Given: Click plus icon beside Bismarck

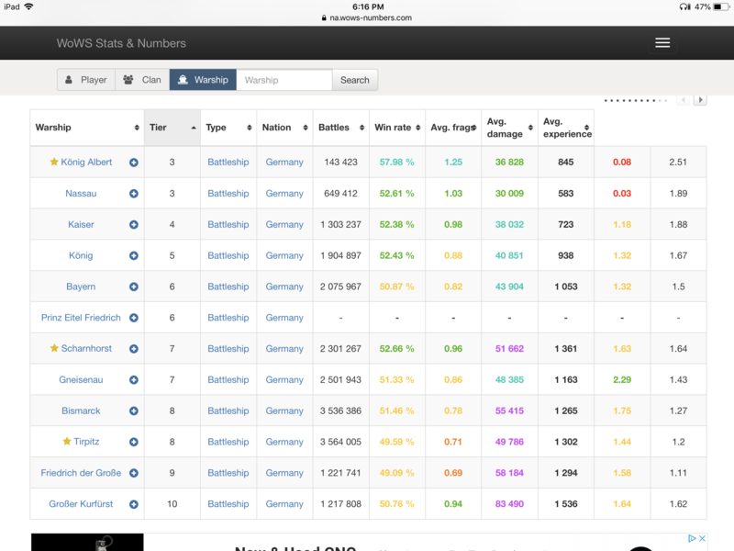Looking at the screenshot, I should [134, 411].
